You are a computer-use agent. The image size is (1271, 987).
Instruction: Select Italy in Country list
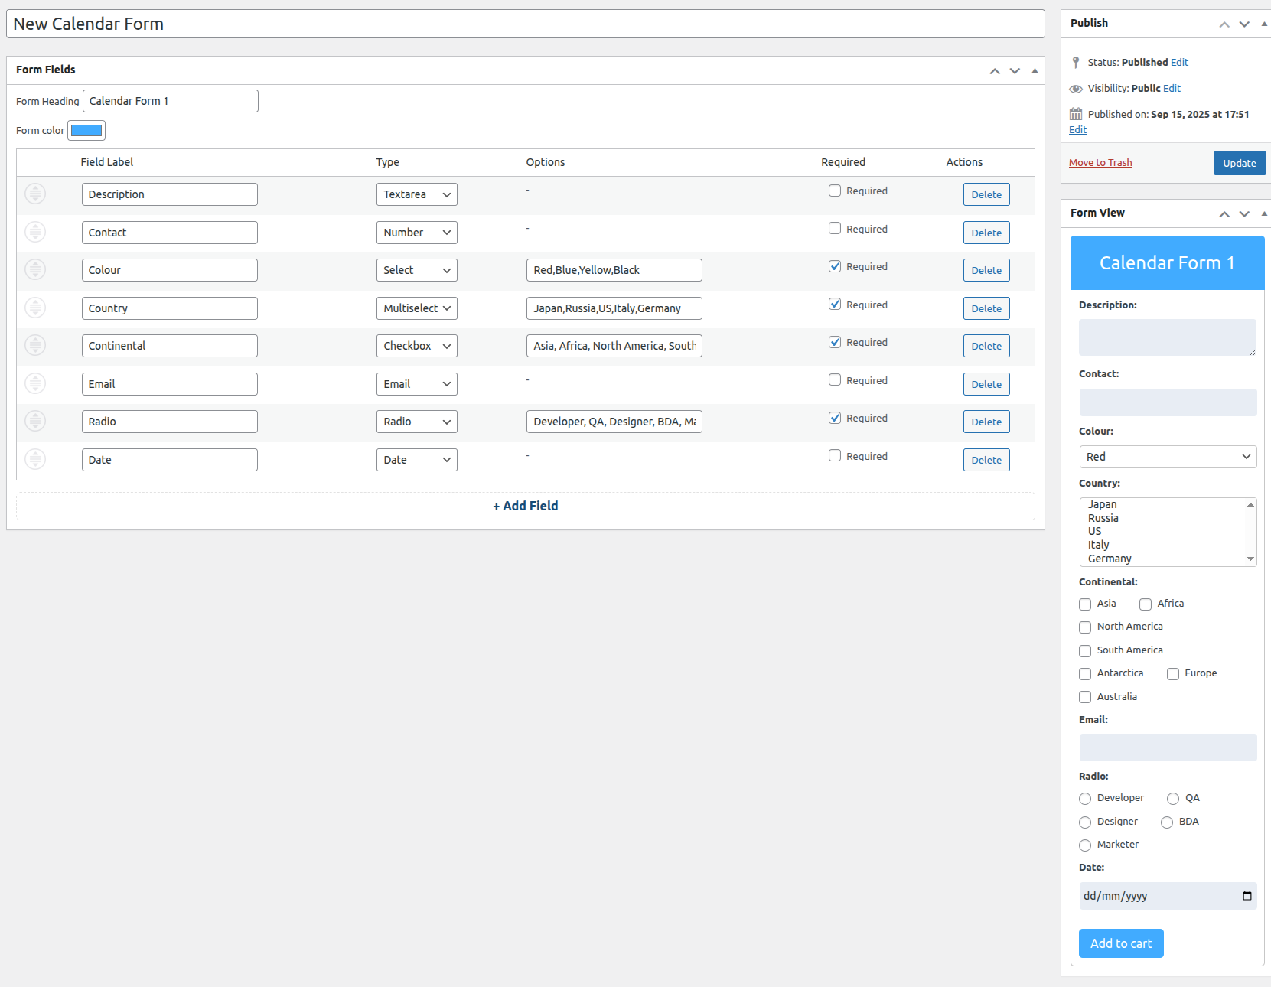(1099, 545)
